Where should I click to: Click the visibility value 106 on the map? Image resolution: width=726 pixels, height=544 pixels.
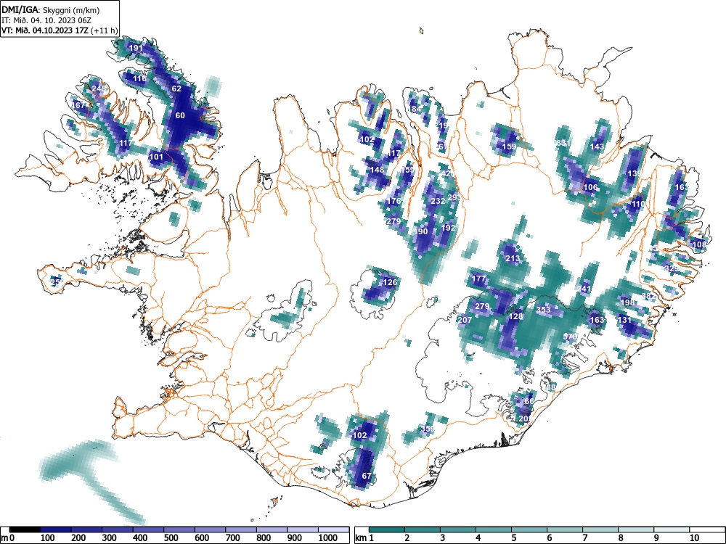pyautogui.click(x=590, y=187)
